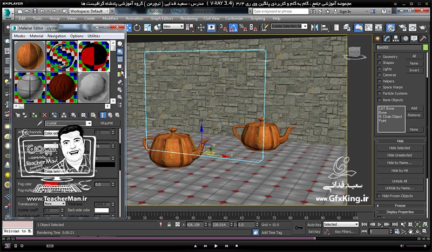The width and height of the screenshot is (432, 252).
Task: Open the Material Editor toolbar icon
Action: pos(390,28)
